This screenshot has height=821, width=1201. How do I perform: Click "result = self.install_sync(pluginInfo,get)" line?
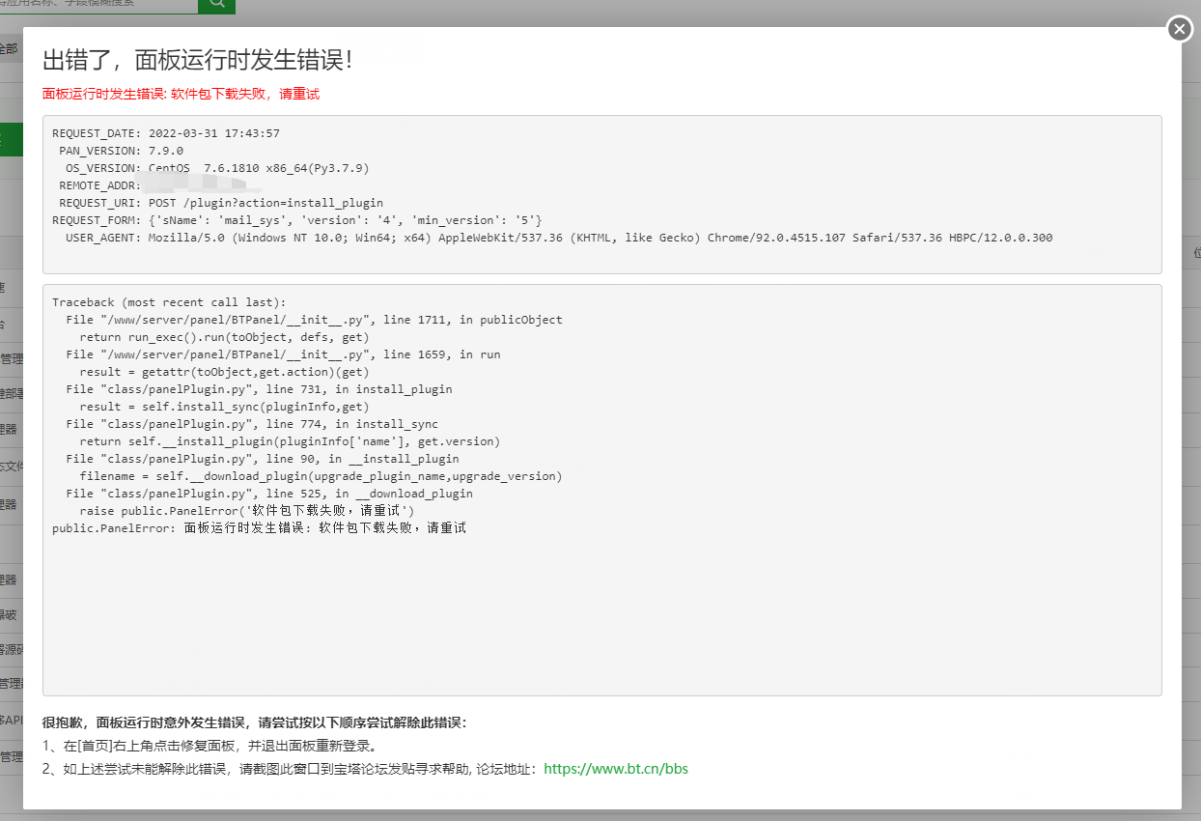click(x=224, y=407)
